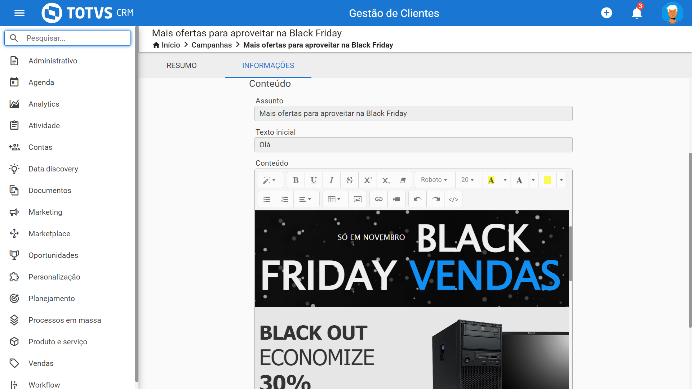Switch to the RESUMO tab
The image size is (692, 389).
pos(182,66)
